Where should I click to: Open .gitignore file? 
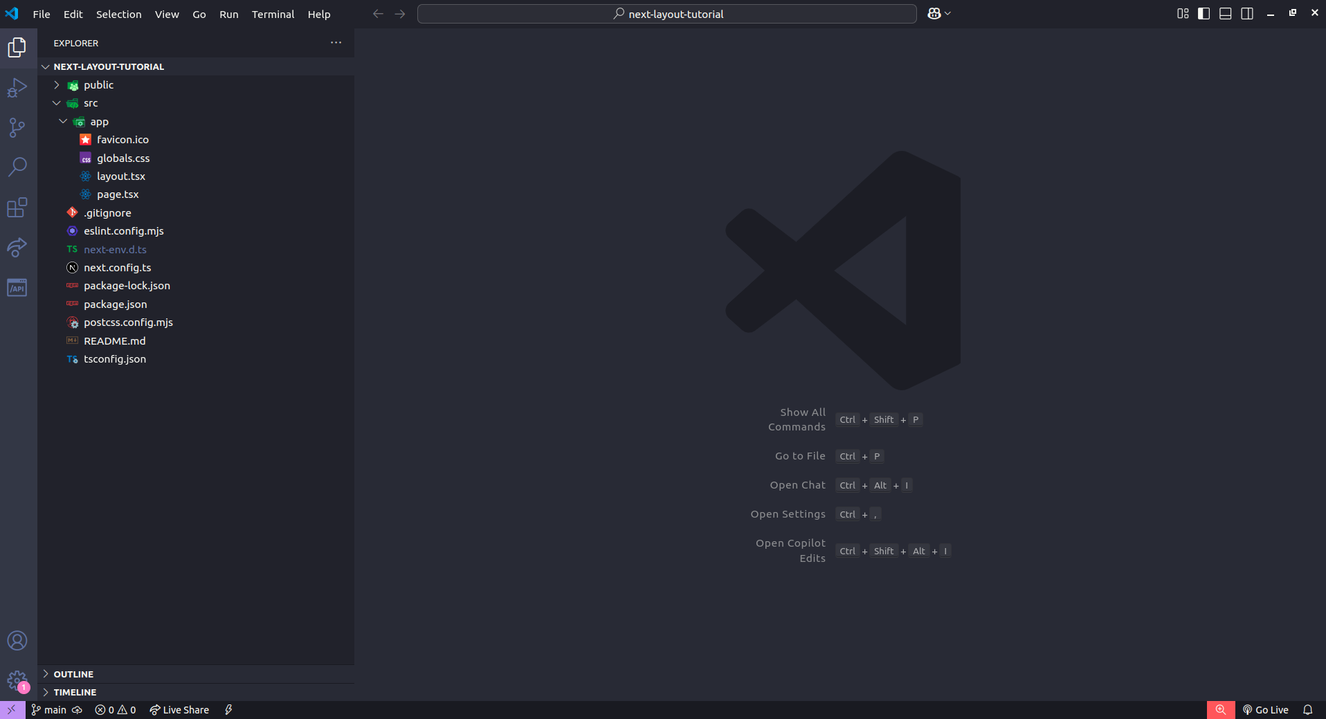[197, 213]
